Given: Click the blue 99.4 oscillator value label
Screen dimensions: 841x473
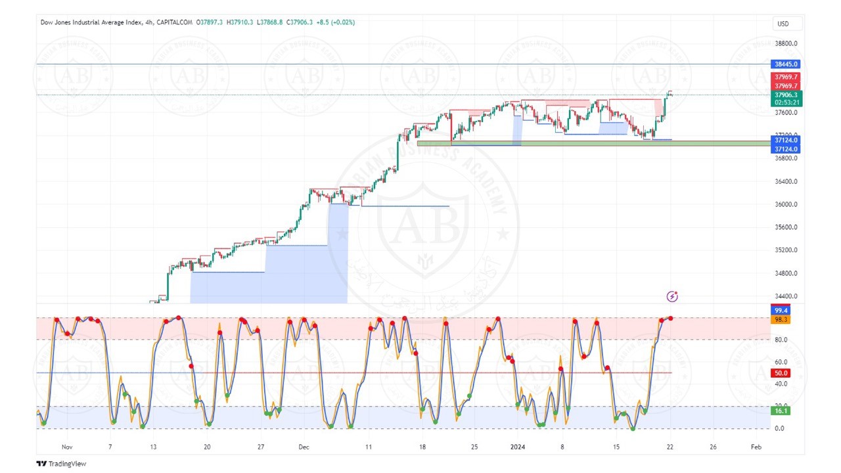Looking at the screenshot, I should (x=781, y=310).
